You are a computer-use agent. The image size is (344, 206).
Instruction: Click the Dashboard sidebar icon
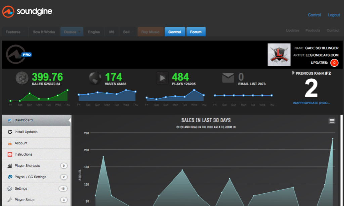click(x=10, y=120)
